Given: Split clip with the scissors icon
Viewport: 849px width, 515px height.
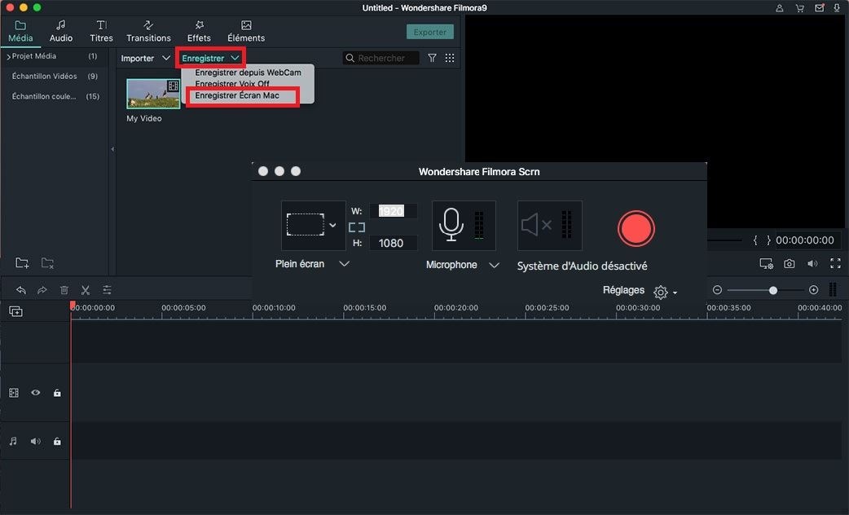Looking at the screenshot, I should [x=86, y=290].
